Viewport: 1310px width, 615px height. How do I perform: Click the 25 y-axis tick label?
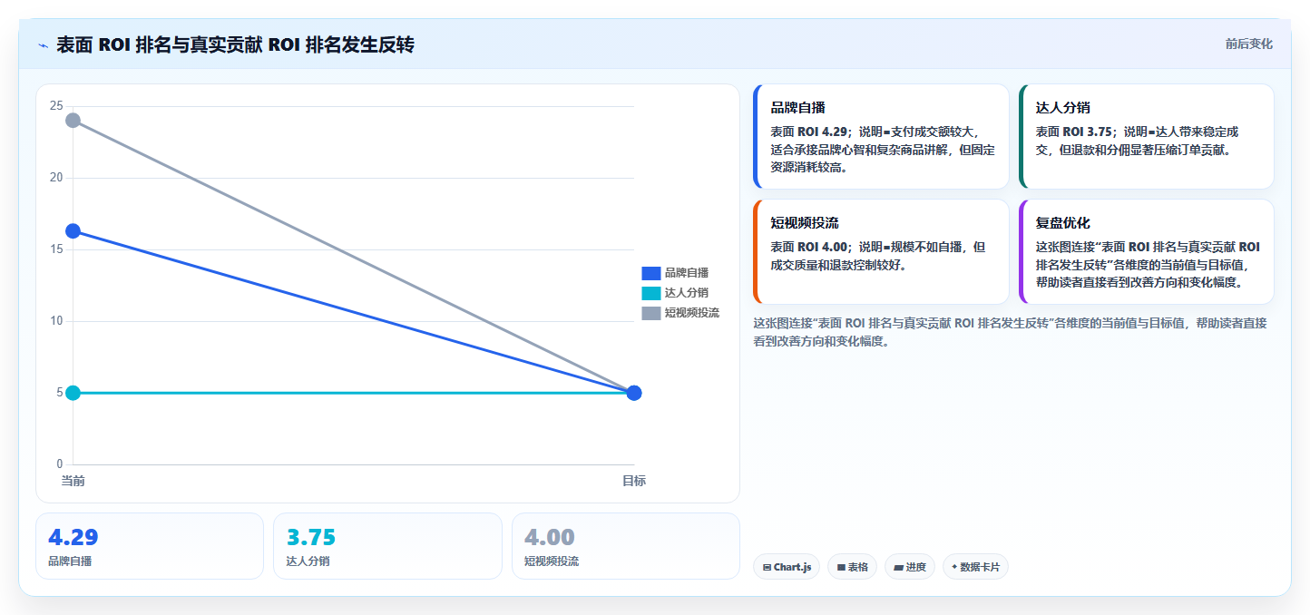[56, 106]
